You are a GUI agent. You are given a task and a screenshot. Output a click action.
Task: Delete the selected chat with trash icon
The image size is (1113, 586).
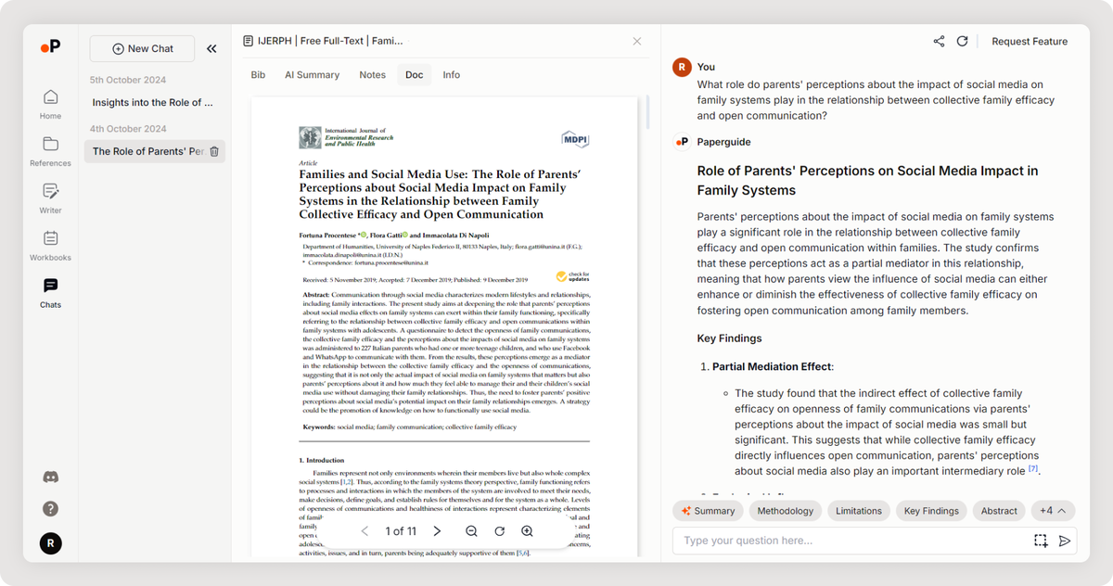point(214,151)
